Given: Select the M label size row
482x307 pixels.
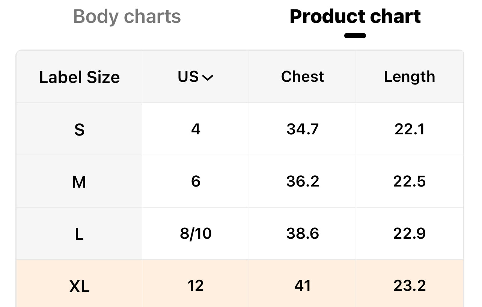Looking at the screenshot, I should pyautogui.click(x=79, y=182).
